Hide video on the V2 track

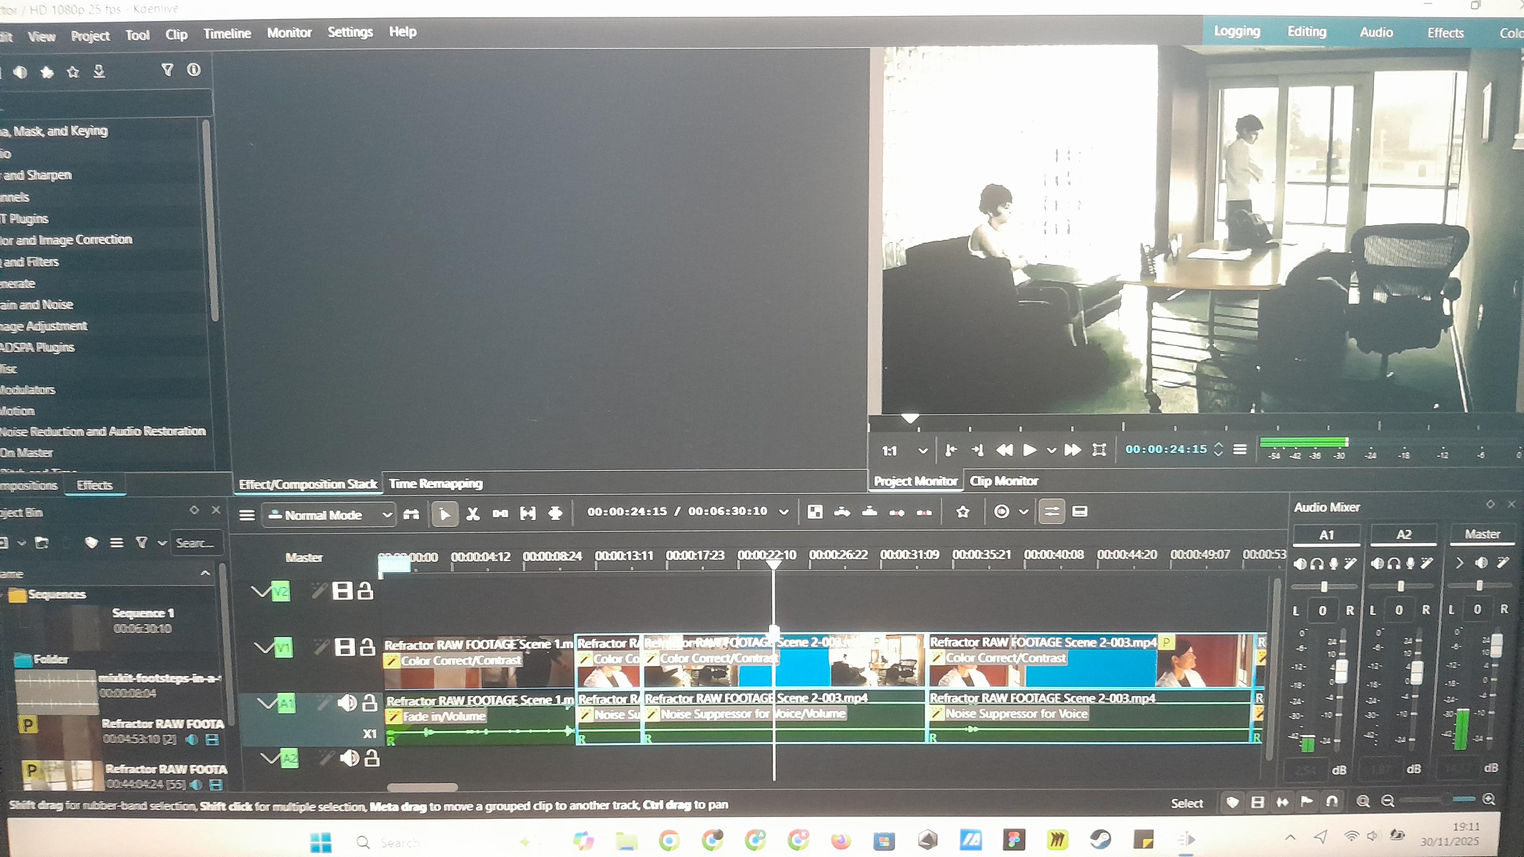(342, 590)
